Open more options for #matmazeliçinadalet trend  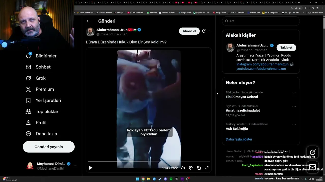click(294, 107)
